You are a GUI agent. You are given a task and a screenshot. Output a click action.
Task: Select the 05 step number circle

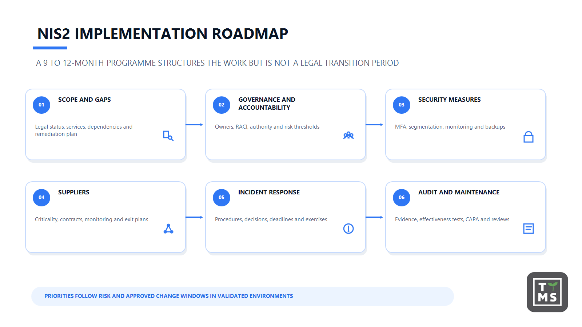click(222, 198)
